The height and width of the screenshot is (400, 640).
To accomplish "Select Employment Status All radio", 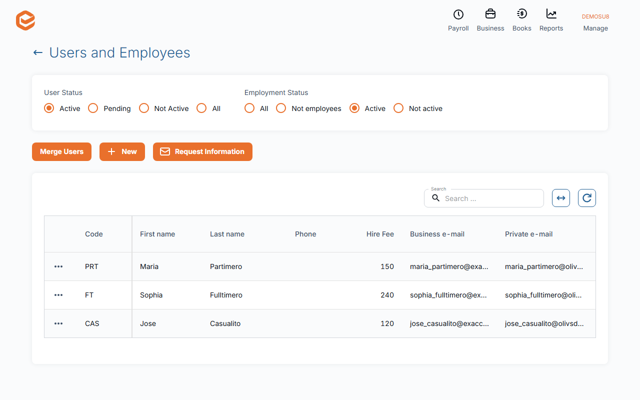I will point(249,108).
